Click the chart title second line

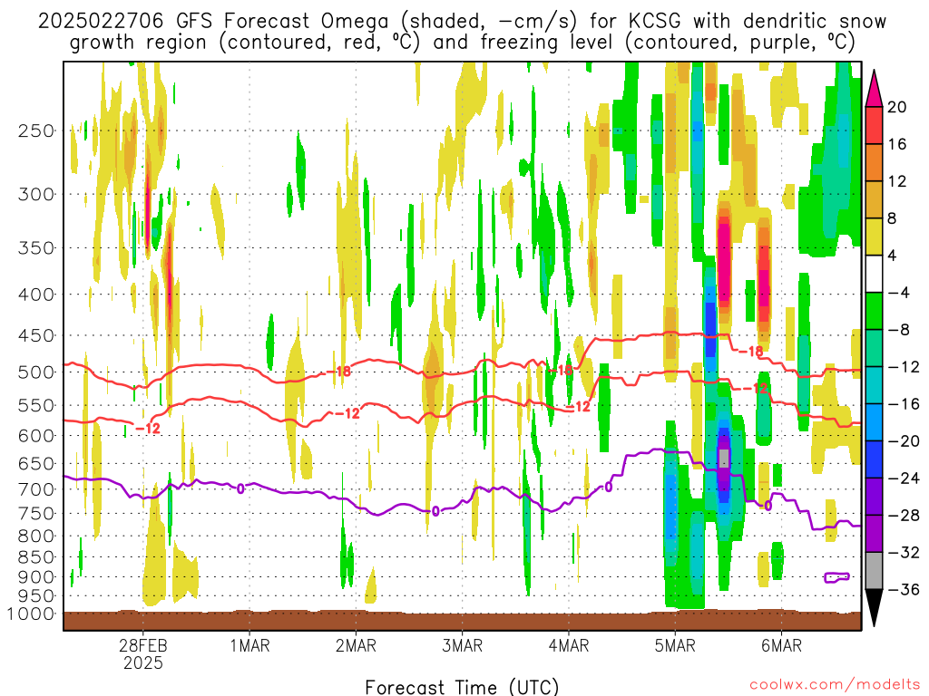pyautogui.click(x=462, y=42)
